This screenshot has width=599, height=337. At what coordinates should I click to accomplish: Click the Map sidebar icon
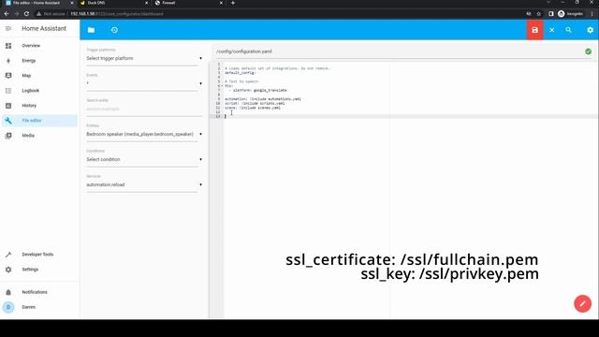pos(8,75)
